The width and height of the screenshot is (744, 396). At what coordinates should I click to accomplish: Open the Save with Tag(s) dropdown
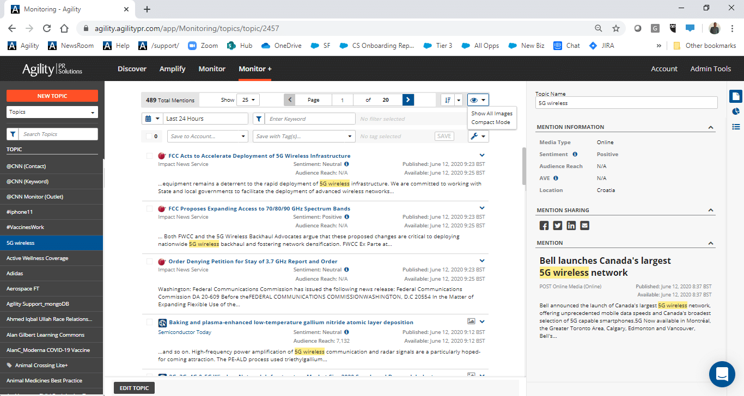pos(304,136)
